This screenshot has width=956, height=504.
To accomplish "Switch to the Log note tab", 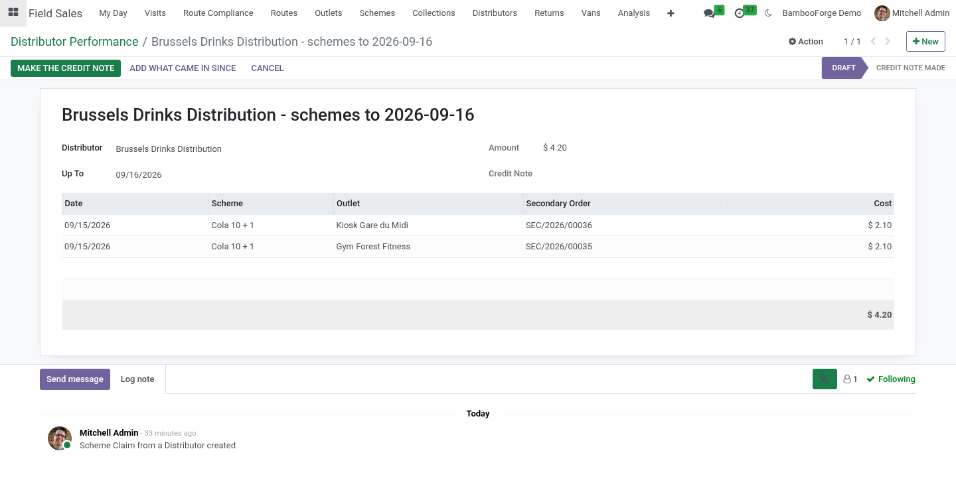I will pos(137,379).
